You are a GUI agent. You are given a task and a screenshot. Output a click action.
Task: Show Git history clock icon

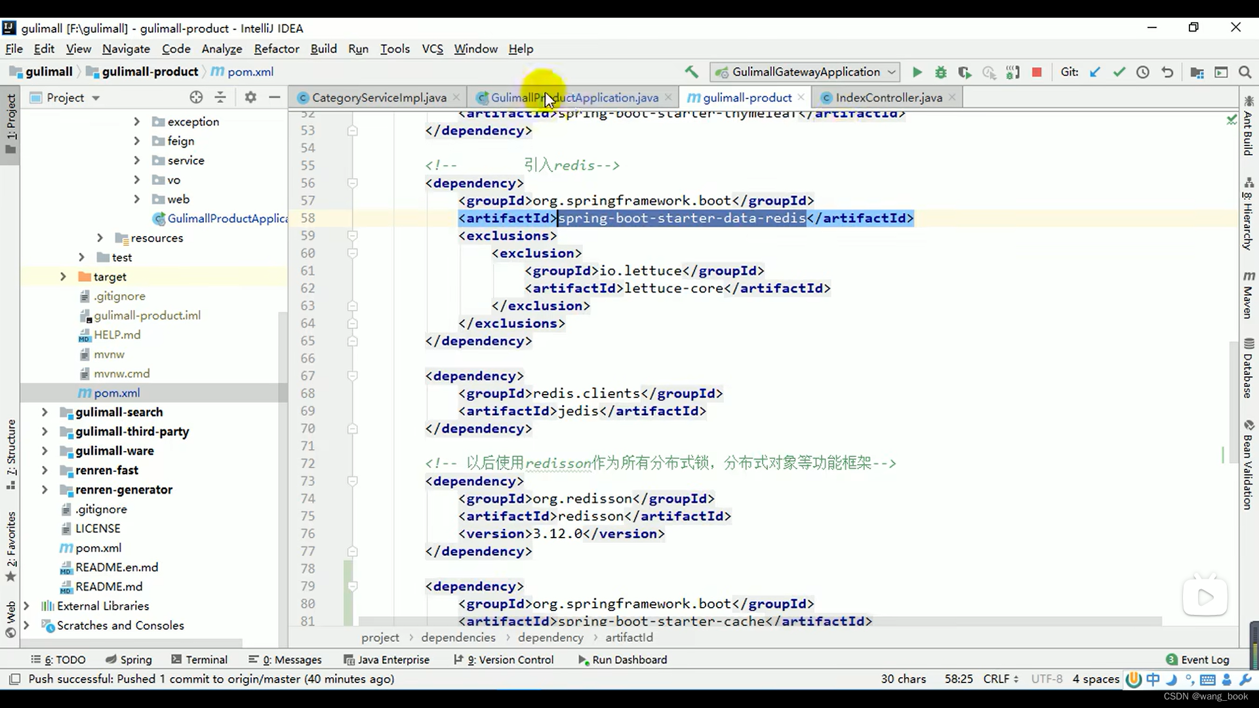click(x=1143, y=72)
